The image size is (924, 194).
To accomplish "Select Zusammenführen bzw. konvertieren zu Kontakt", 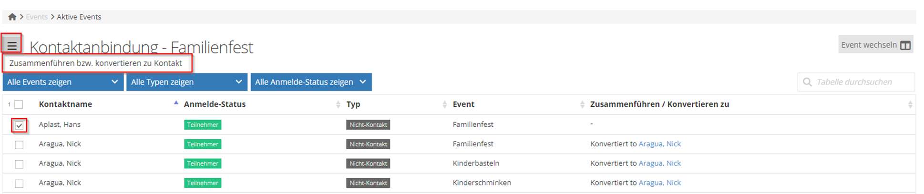I will (x=96, y=63).
